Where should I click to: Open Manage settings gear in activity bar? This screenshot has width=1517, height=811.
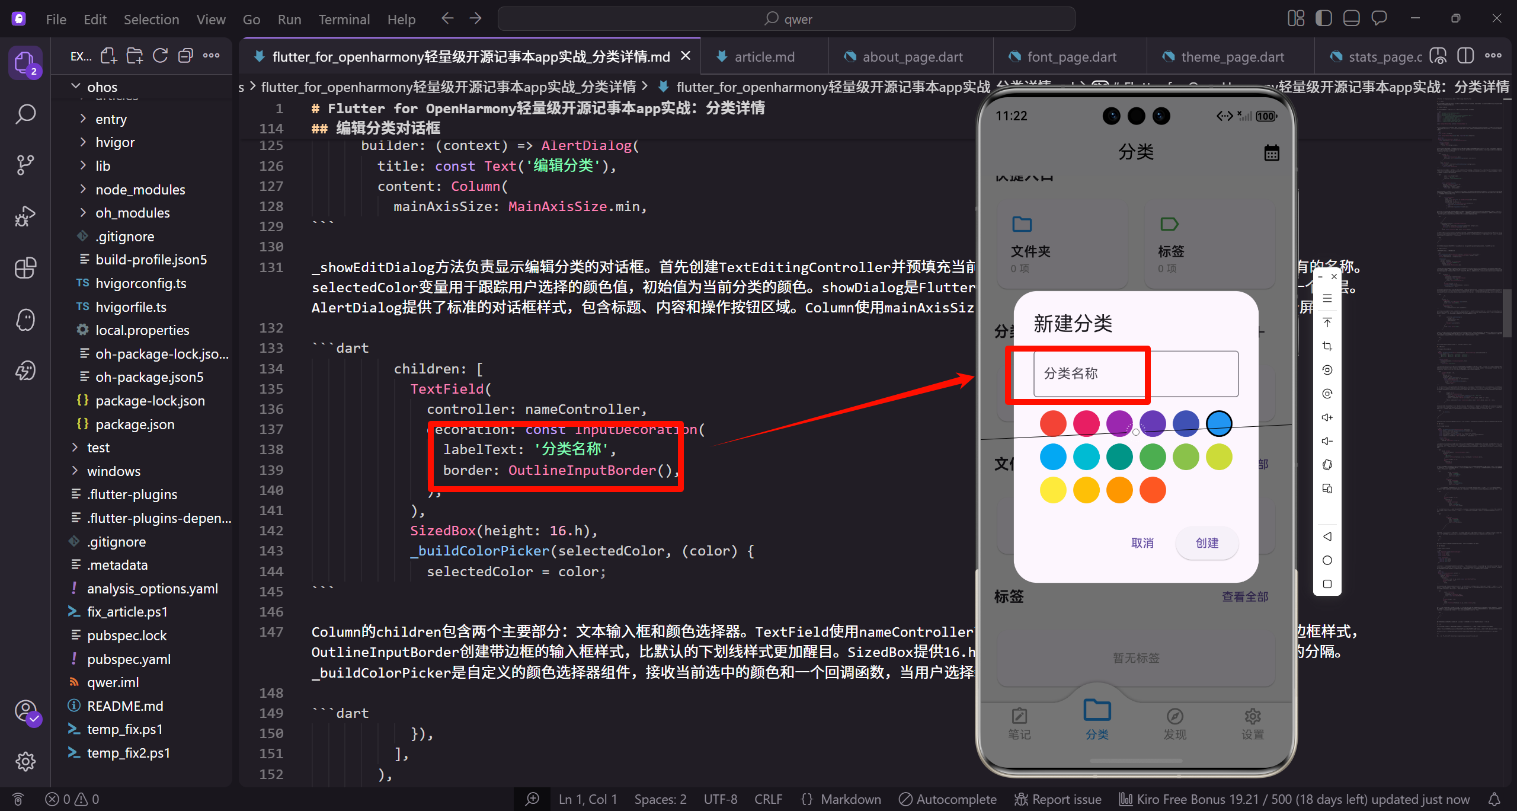(x=25, y=761)
